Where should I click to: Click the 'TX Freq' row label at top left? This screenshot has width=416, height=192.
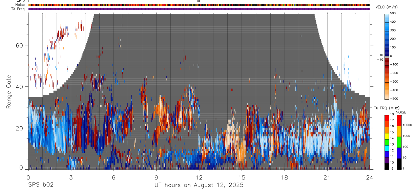18,9
